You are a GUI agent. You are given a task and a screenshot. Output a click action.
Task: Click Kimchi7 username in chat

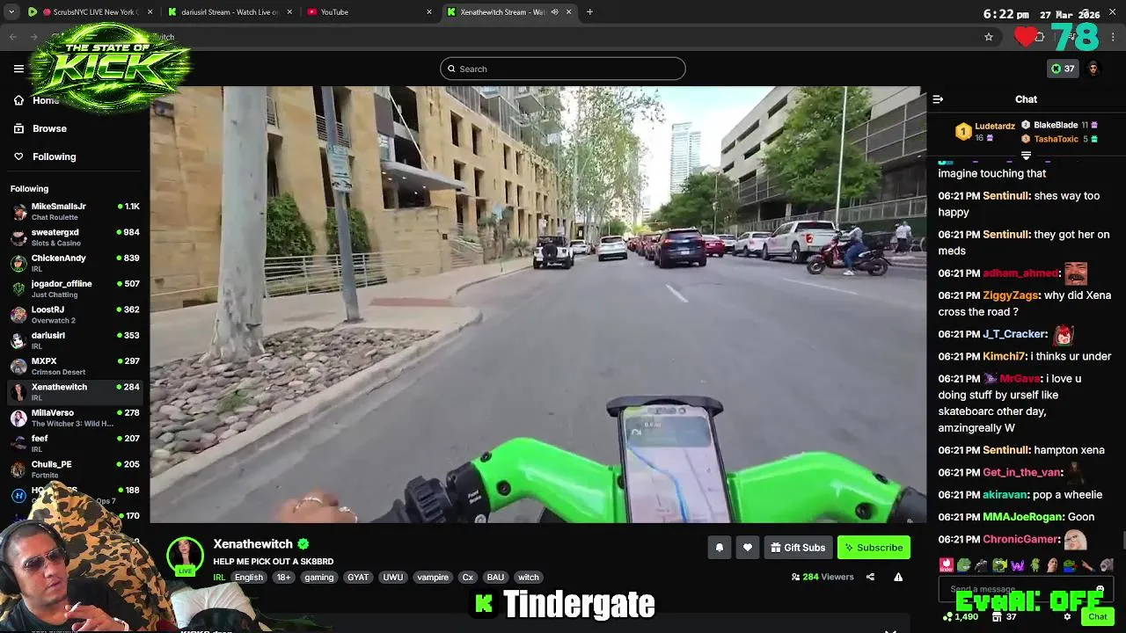[x=1004, y=356]
